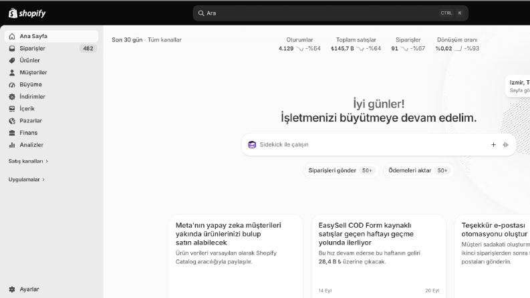Click the Dönüşüm oranı sparkline trend
The width and height of the screenshot is (530, 298).
click(x=458, y=49)
